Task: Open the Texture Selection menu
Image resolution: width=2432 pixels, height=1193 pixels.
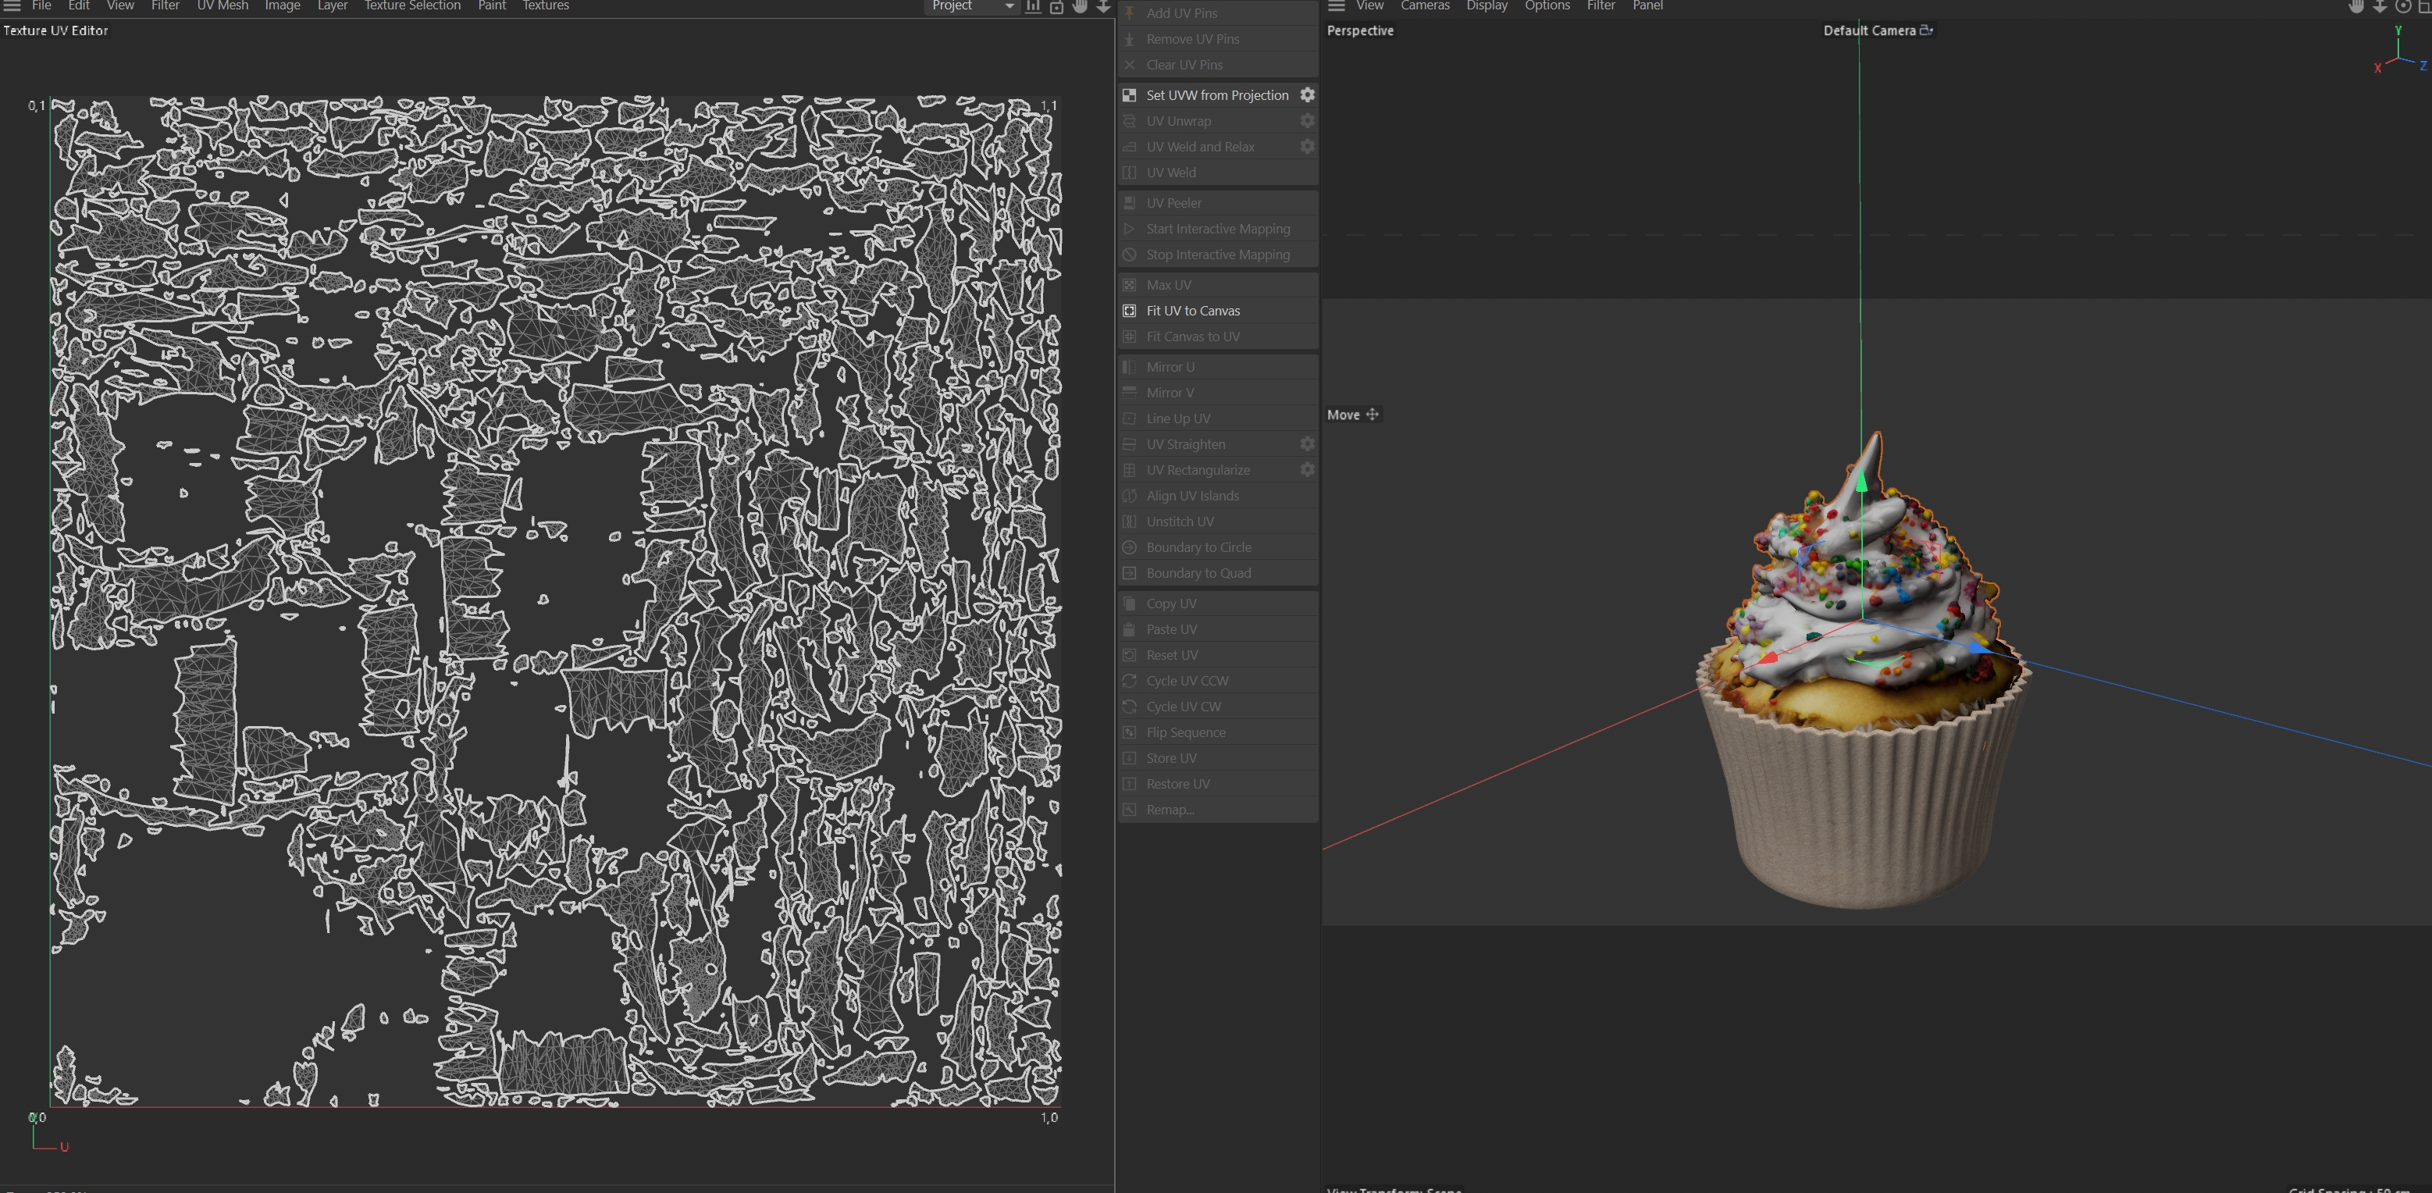Action: (411, 5)
